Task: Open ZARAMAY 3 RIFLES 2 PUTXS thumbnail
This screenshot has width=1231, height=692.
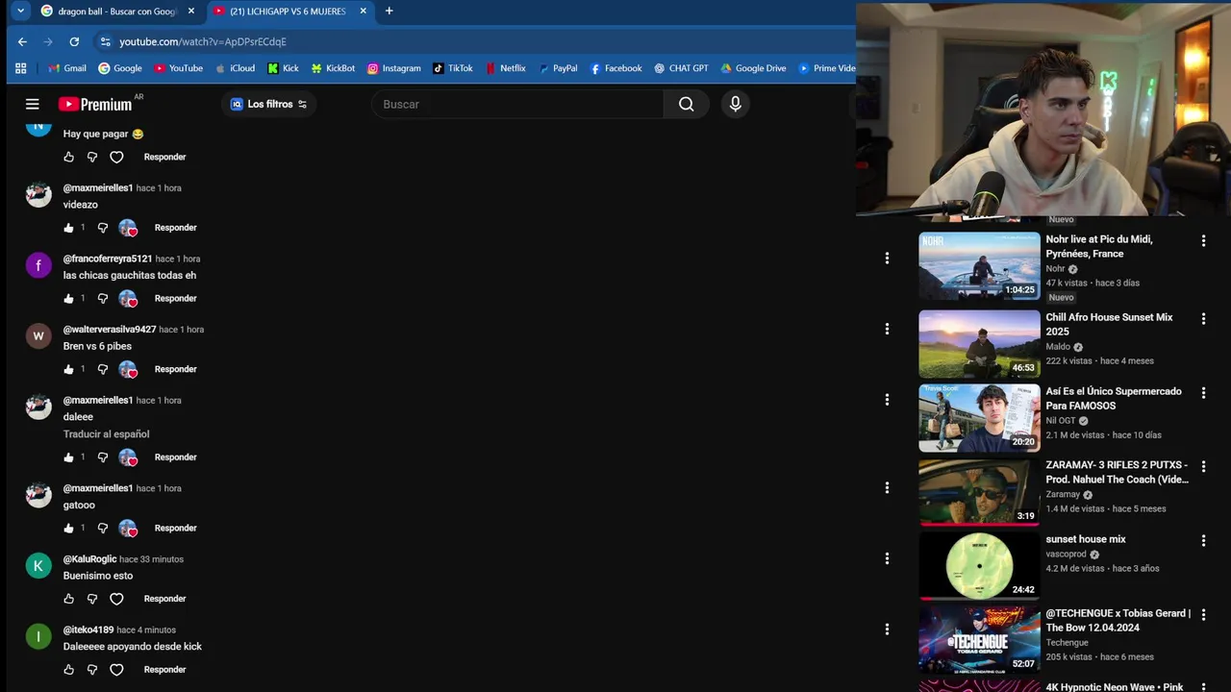Action: (x=979, y=492)
